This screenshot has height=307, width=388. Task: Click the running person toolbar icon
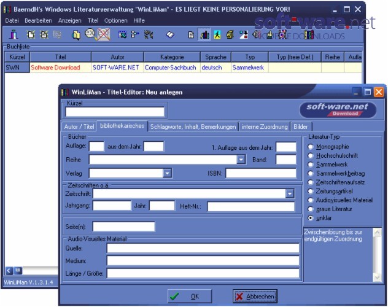click(217, 34)
